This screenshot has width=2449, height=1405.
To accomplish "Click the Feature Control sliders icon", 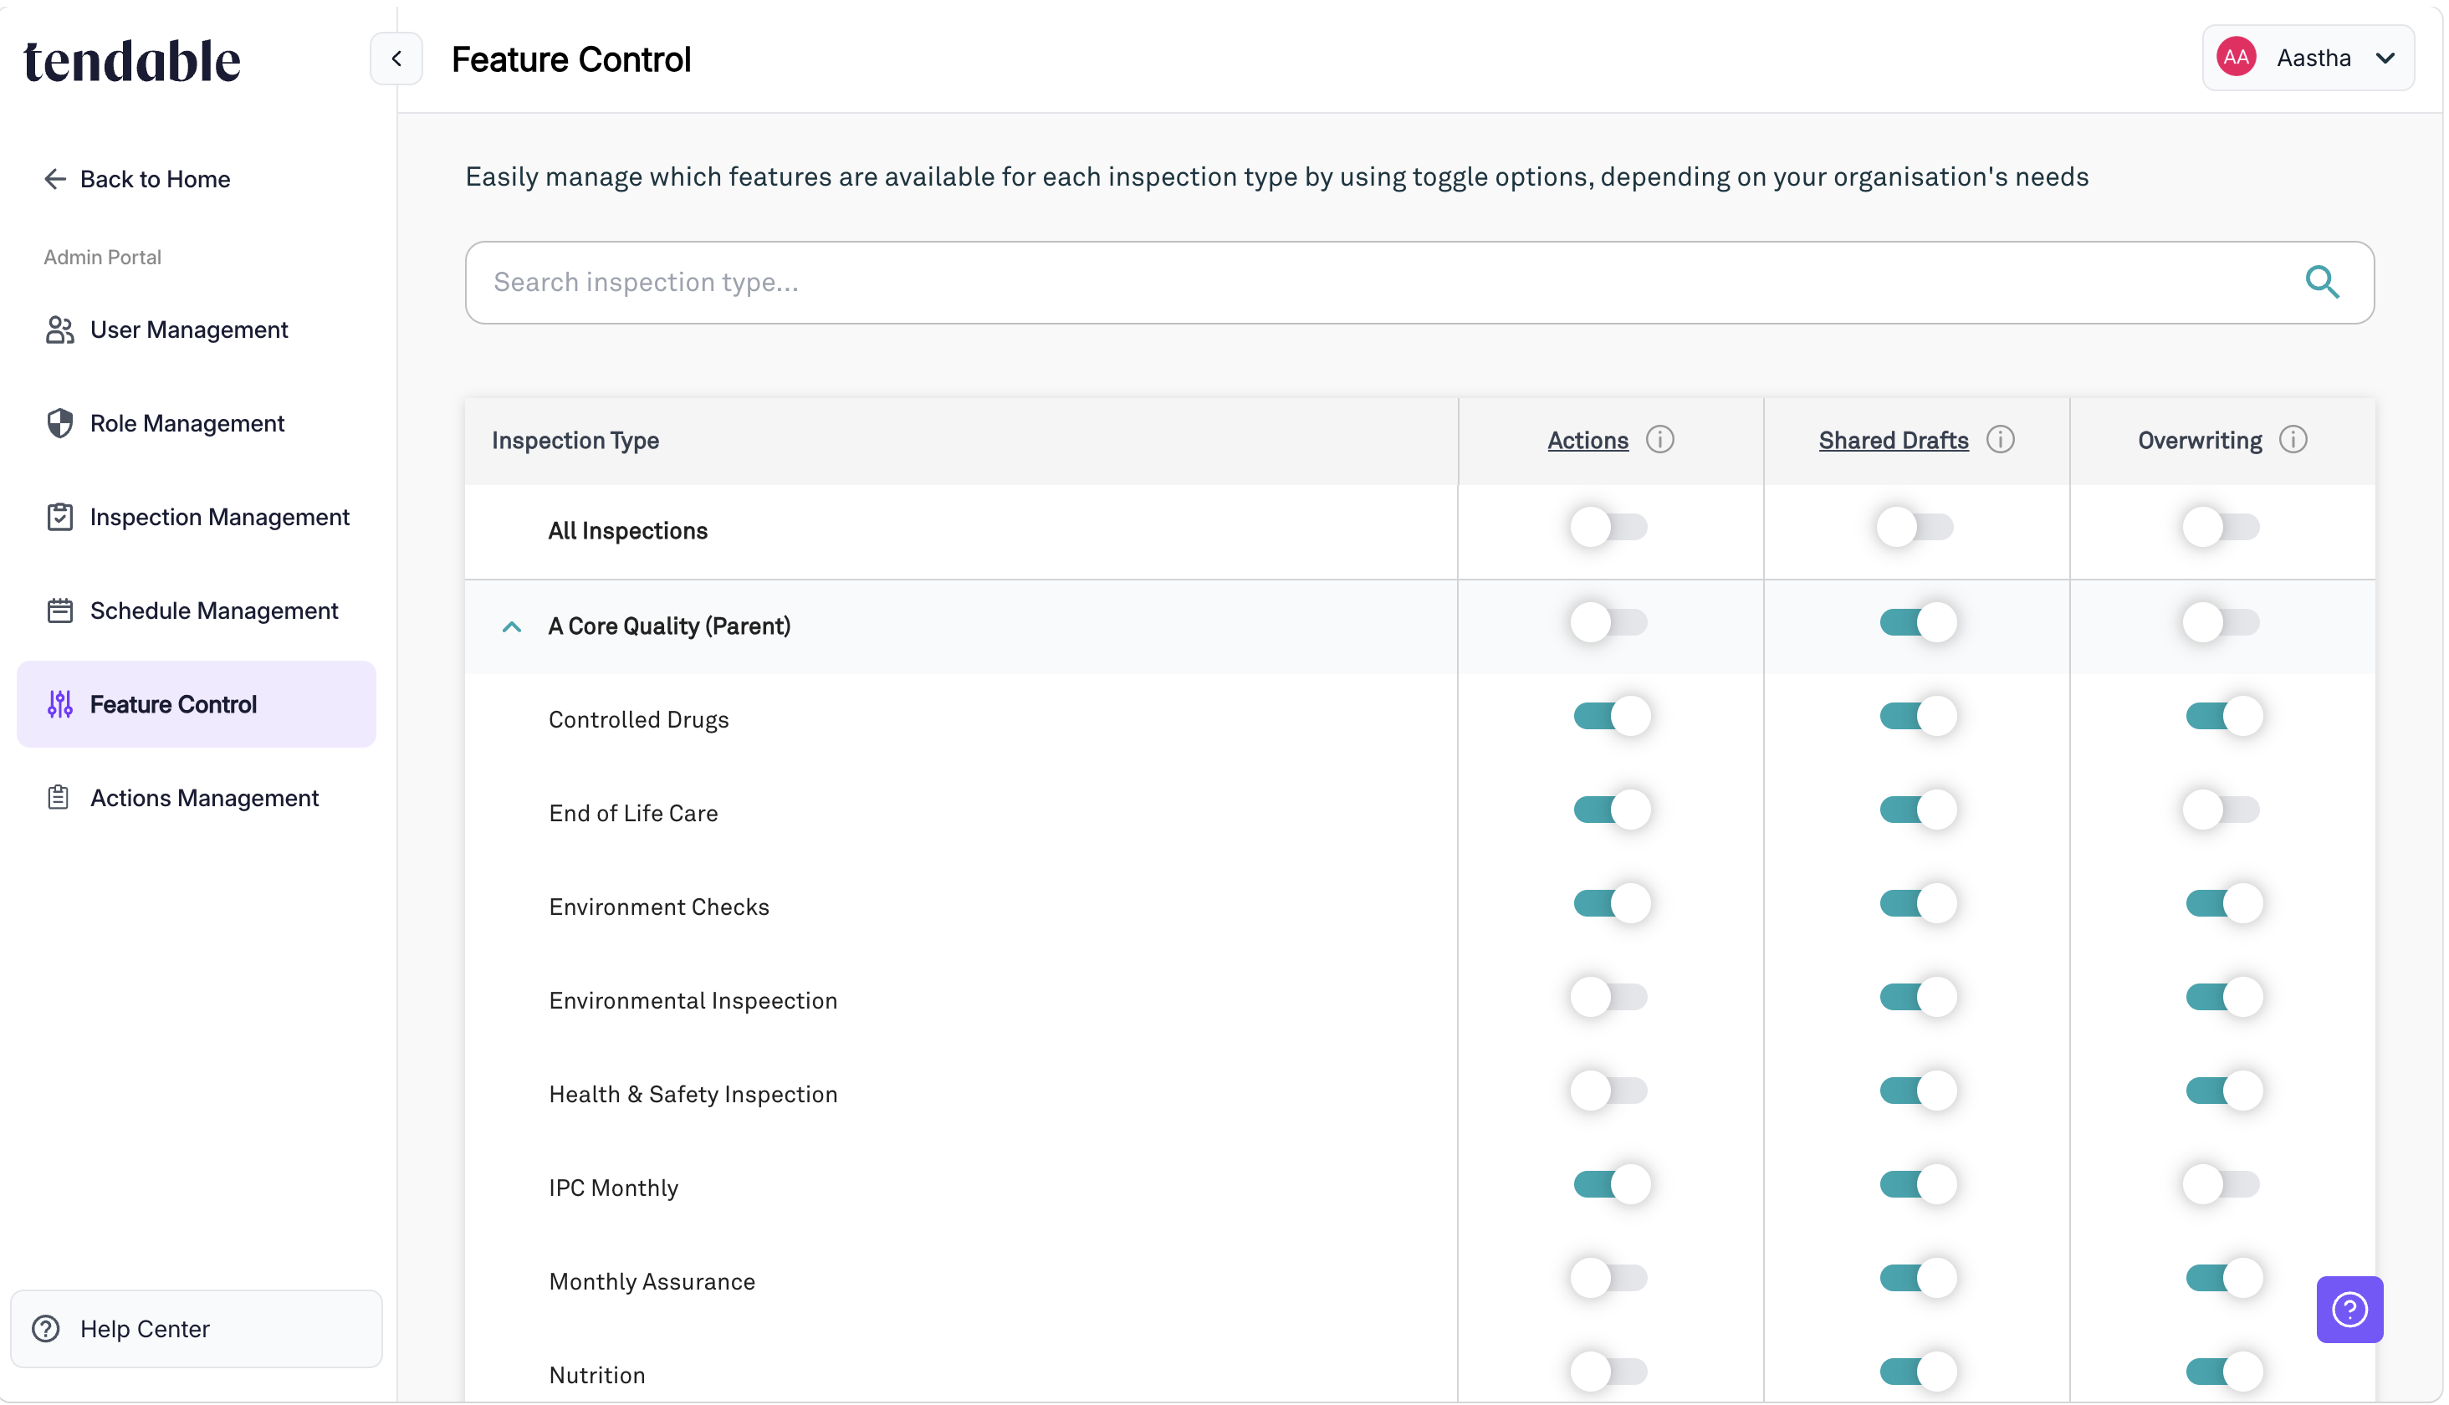I will tap(60, 704).
